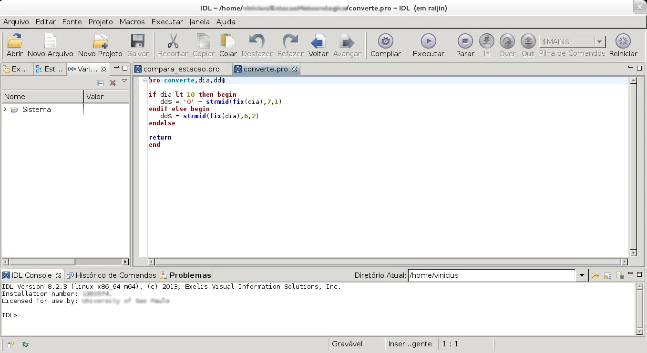Viewport: 647px width, 353px height.
Task: Collapse all items in Variables panel
Action: [101, 83]
